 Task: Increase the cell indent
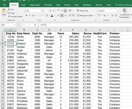[74, 15]
